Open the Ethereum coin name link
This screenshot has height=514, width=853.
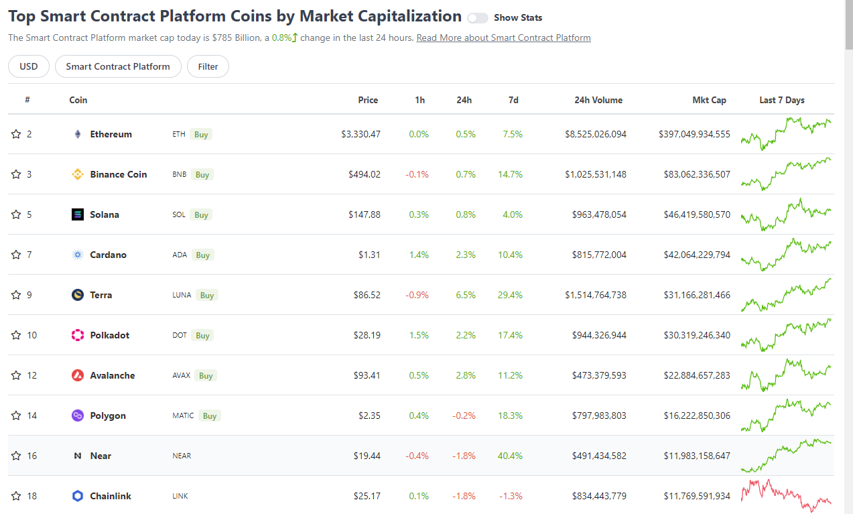(111, 134)
